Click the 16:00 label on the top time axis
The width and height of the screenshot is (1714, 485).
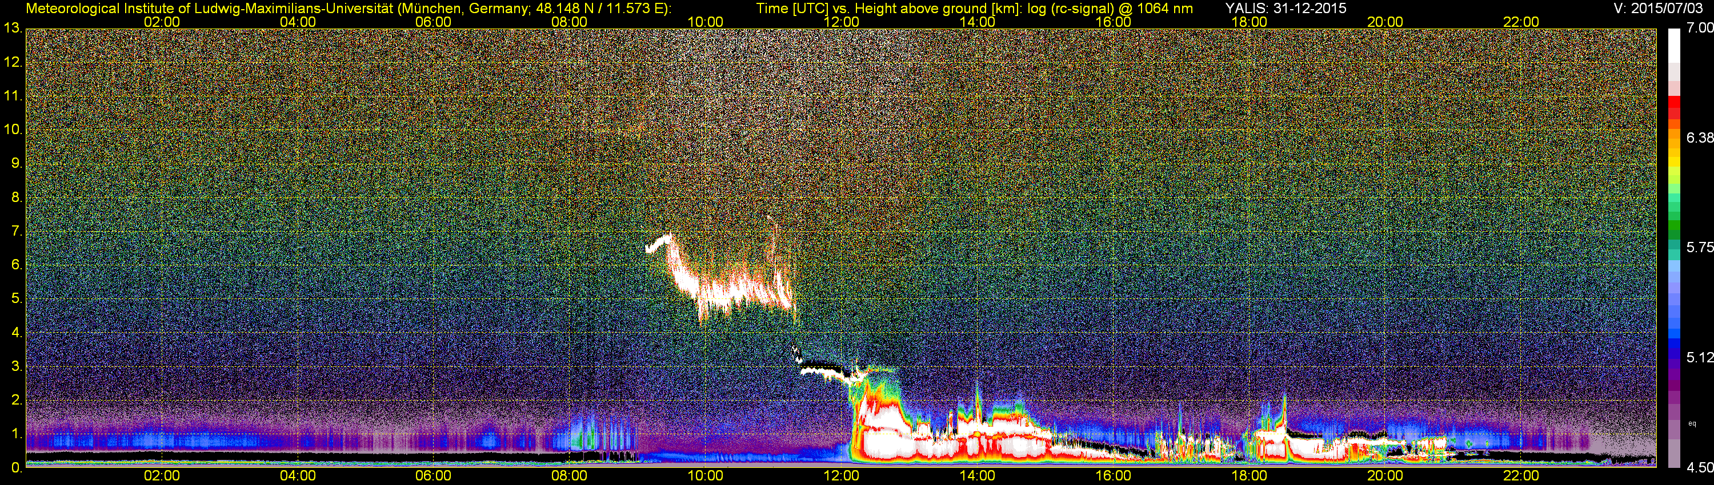(x=1113, y=22)
